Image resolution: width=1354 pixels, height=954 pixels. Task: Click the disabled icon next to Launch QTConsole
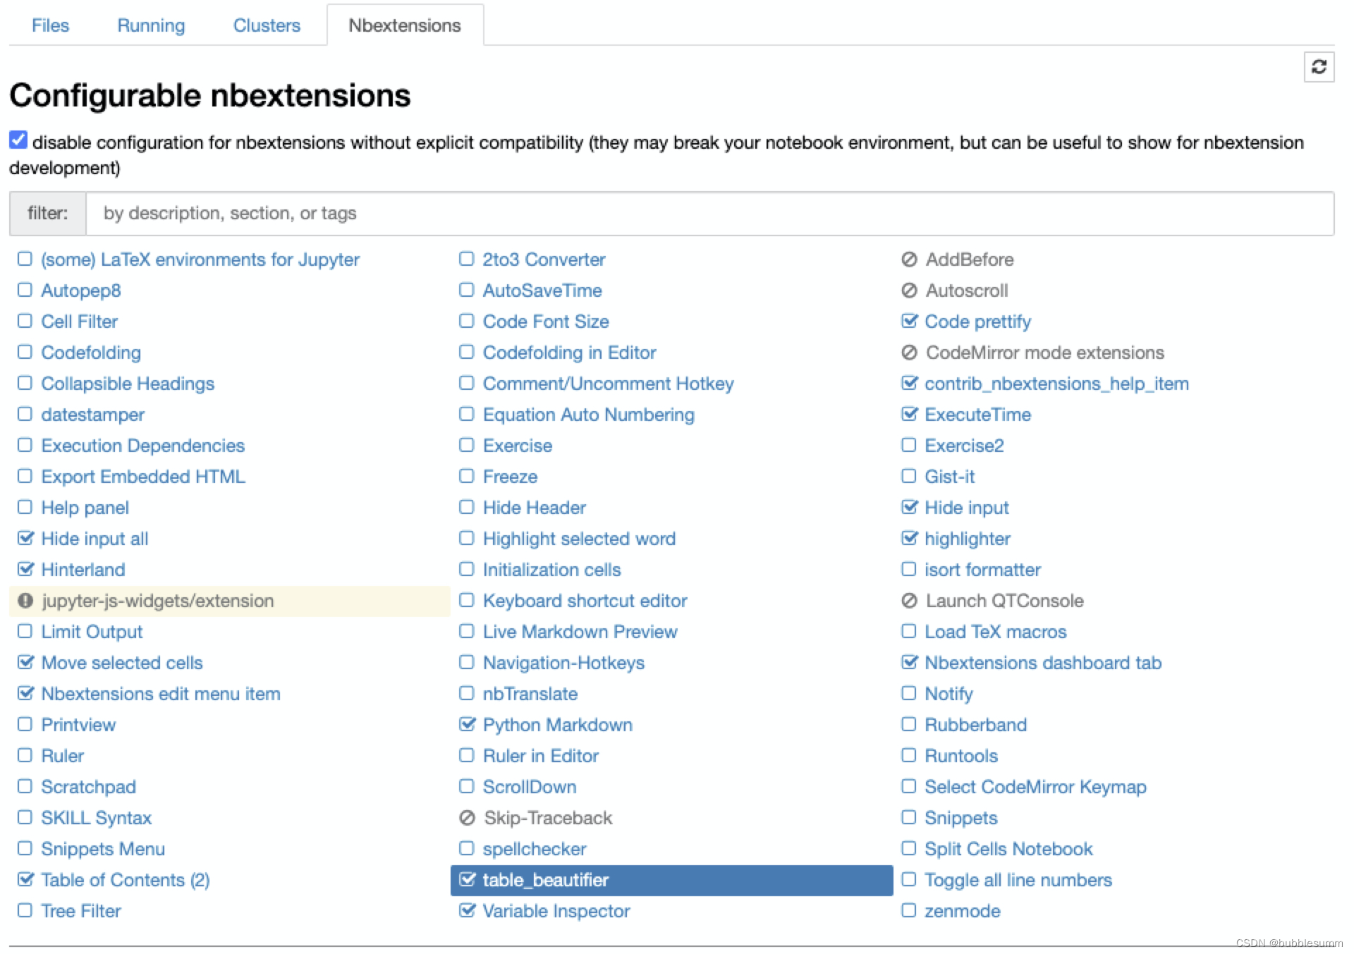click(x=909, y=601)
